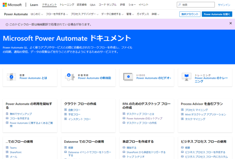Click the icon beside SharePoint link
The width and height of the screenshot is (235, 159).
click(7, 152)
